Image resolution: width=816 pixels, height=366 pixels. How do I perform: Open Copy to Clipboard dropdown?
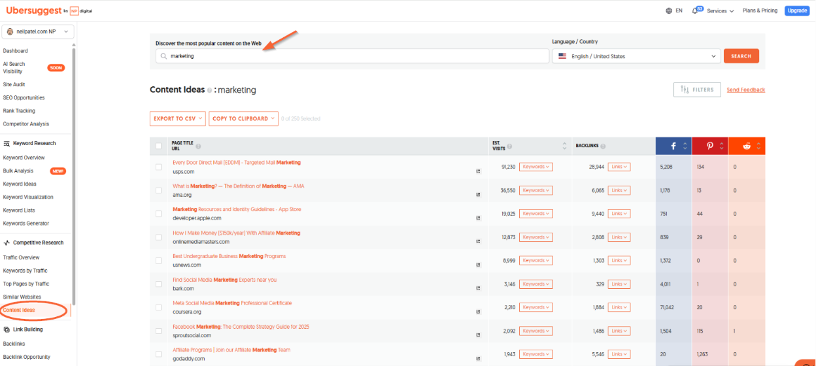pos(243,119)
